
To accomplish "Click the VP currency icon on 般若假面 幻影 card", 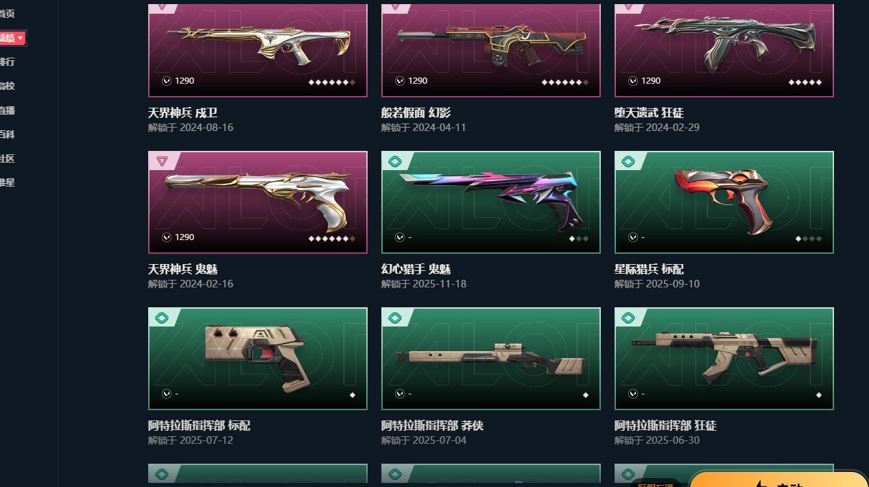I will tap(400, 81).
